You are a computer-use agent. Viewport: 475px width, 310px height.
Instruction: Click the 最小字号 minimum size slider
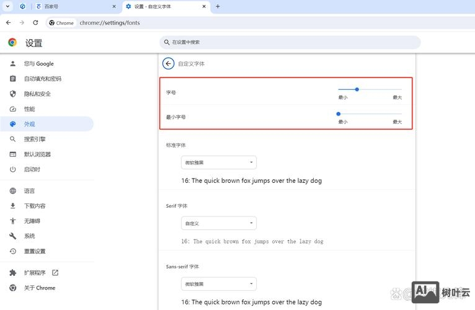(x=370, y=113)
